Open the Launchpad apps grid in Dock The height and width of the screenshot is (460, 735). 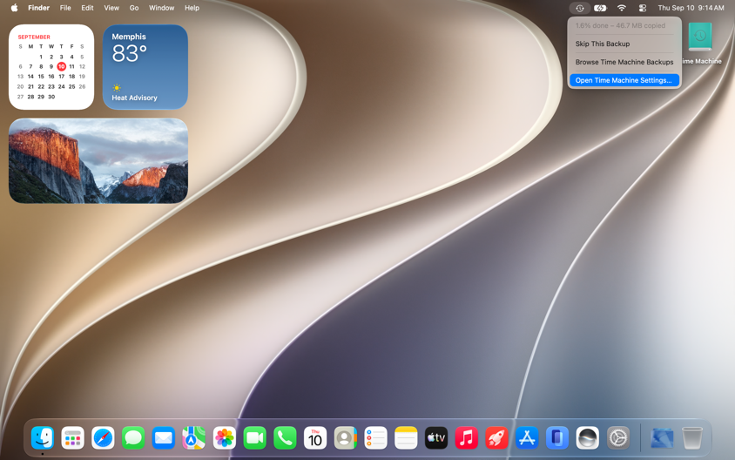point(72,438)
